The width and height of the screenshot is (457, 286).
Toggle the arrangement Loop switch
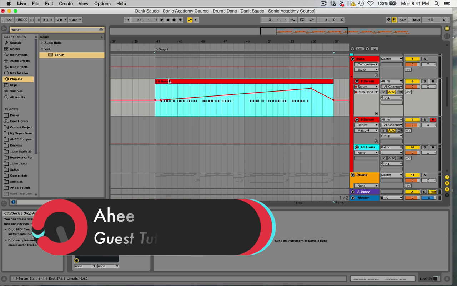coord(302,20)
